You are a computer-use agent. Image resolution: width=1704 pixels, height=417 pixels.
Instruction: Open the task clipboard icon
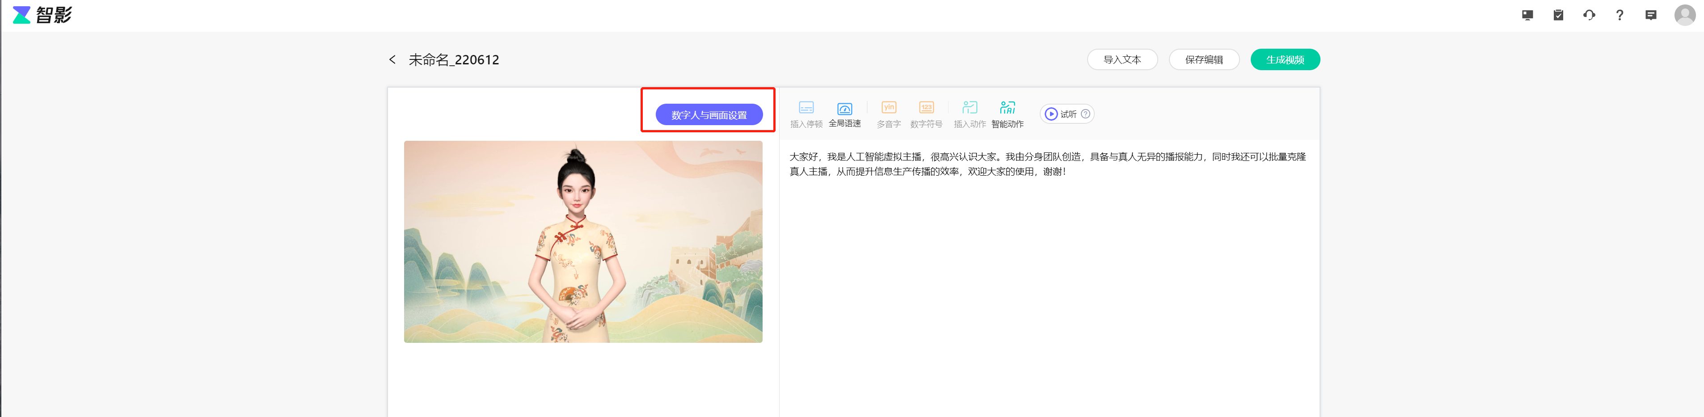click(1558, 15)
